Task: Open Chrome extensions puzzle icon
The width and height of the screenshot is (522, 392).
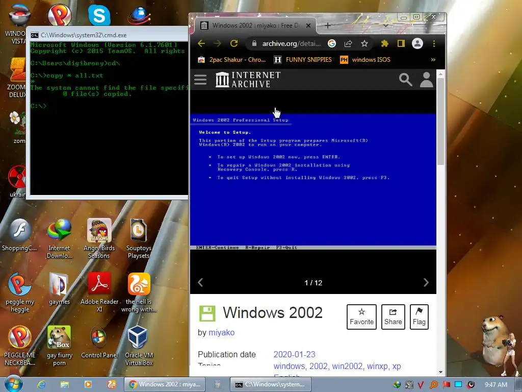Action: (385, 44)
